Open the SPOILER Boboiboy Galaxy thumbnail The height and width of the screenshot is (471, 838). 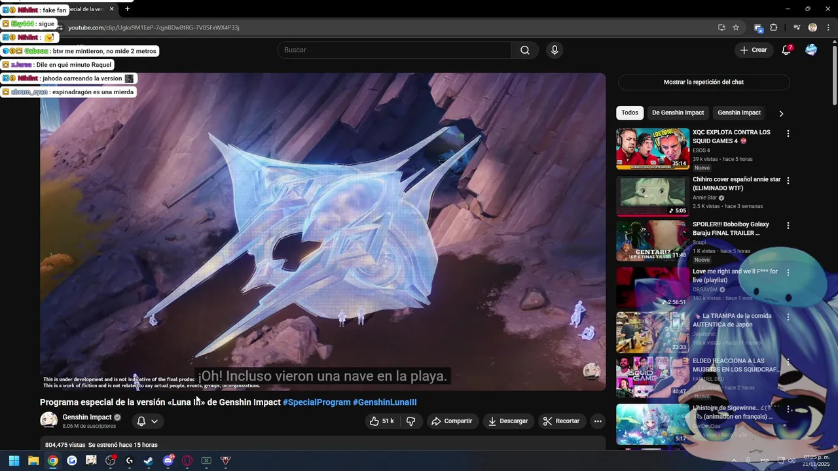pos(653,241)
